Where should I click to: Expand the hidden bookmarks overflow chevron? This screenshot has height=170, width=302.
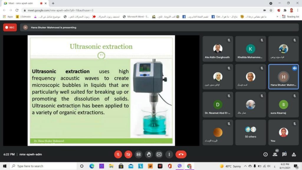pos(278,17)
